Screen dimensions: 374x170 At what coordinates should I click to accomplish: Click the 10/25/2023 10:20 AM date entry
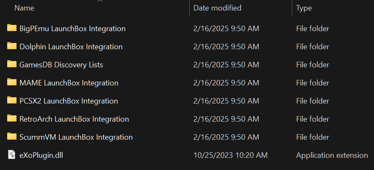[230, 155]
